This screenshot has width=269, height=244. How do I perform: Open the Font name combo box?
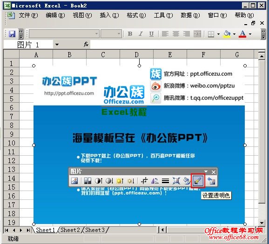click(64, 34)
